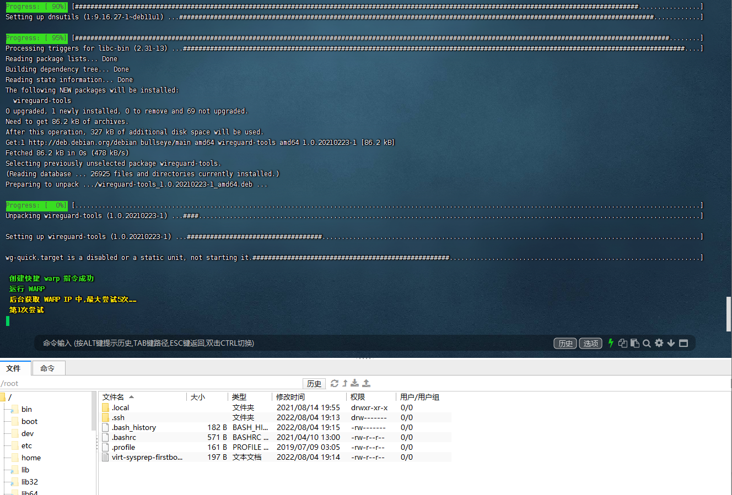Click the green 95% progress indicator

click(36, 38)
